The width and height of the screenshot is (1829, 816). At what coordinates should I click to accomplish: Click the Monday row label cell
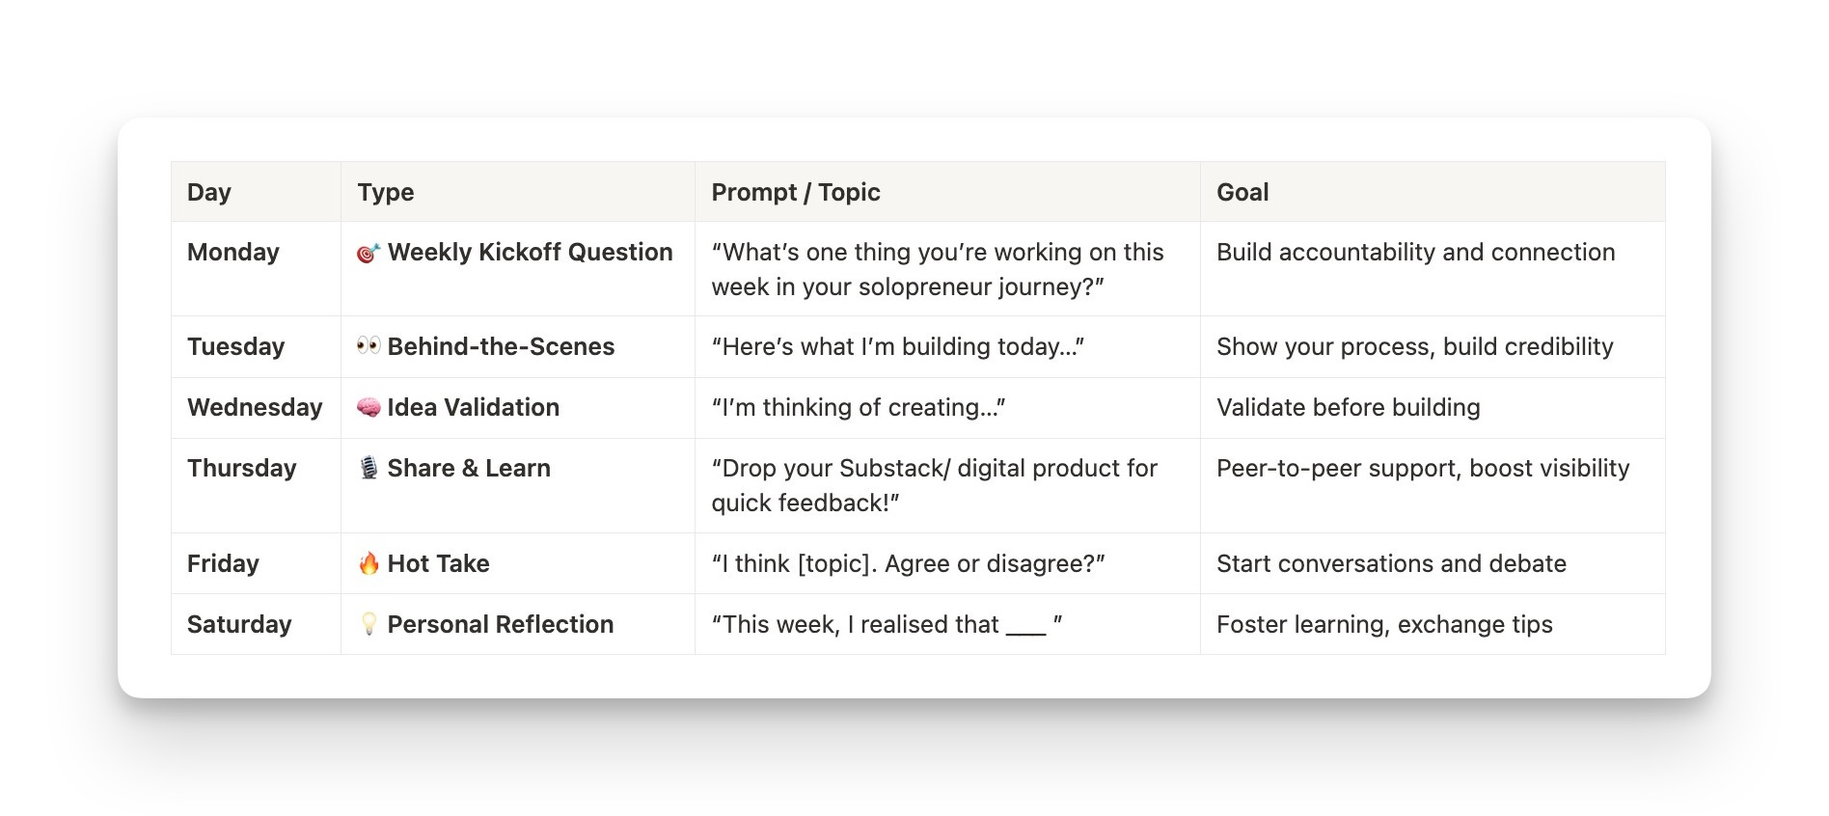pos(256,269)
